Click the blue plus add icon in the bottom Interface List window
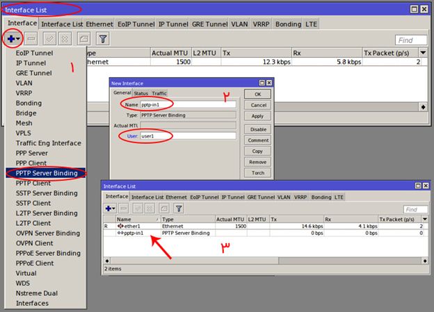This screenshot has height=312, width=434. coord(110,208)
